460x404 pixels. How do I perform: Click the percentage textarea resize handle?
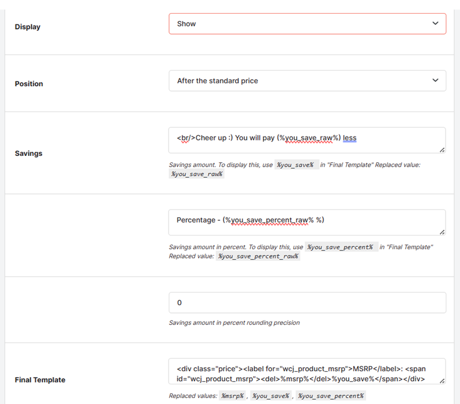(x=442, y=232)
